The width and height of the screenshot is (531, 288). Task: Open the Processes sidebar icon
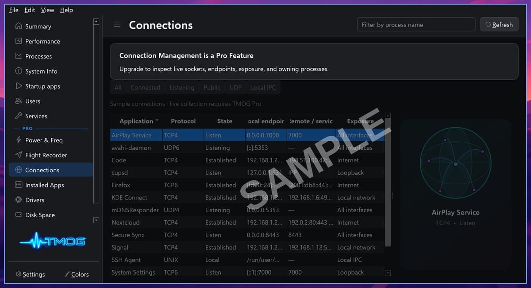point(19,56)
